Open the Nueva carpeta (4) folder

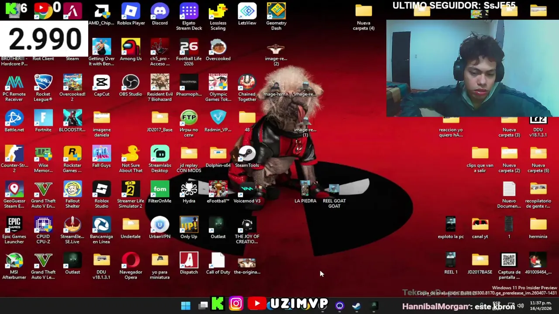(x=363, y=17)
